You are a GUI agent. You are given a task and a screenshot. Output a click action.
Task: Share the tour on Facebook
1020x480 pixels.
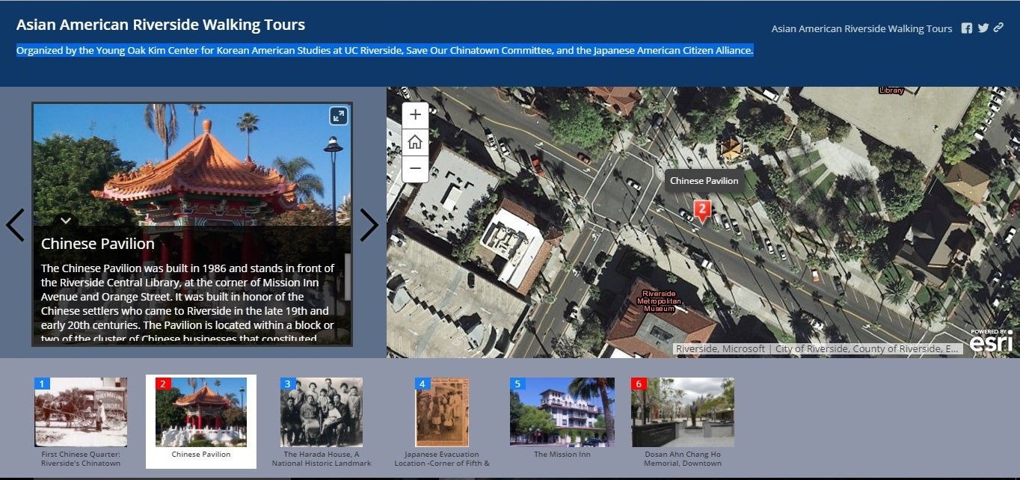click(968, 28)
